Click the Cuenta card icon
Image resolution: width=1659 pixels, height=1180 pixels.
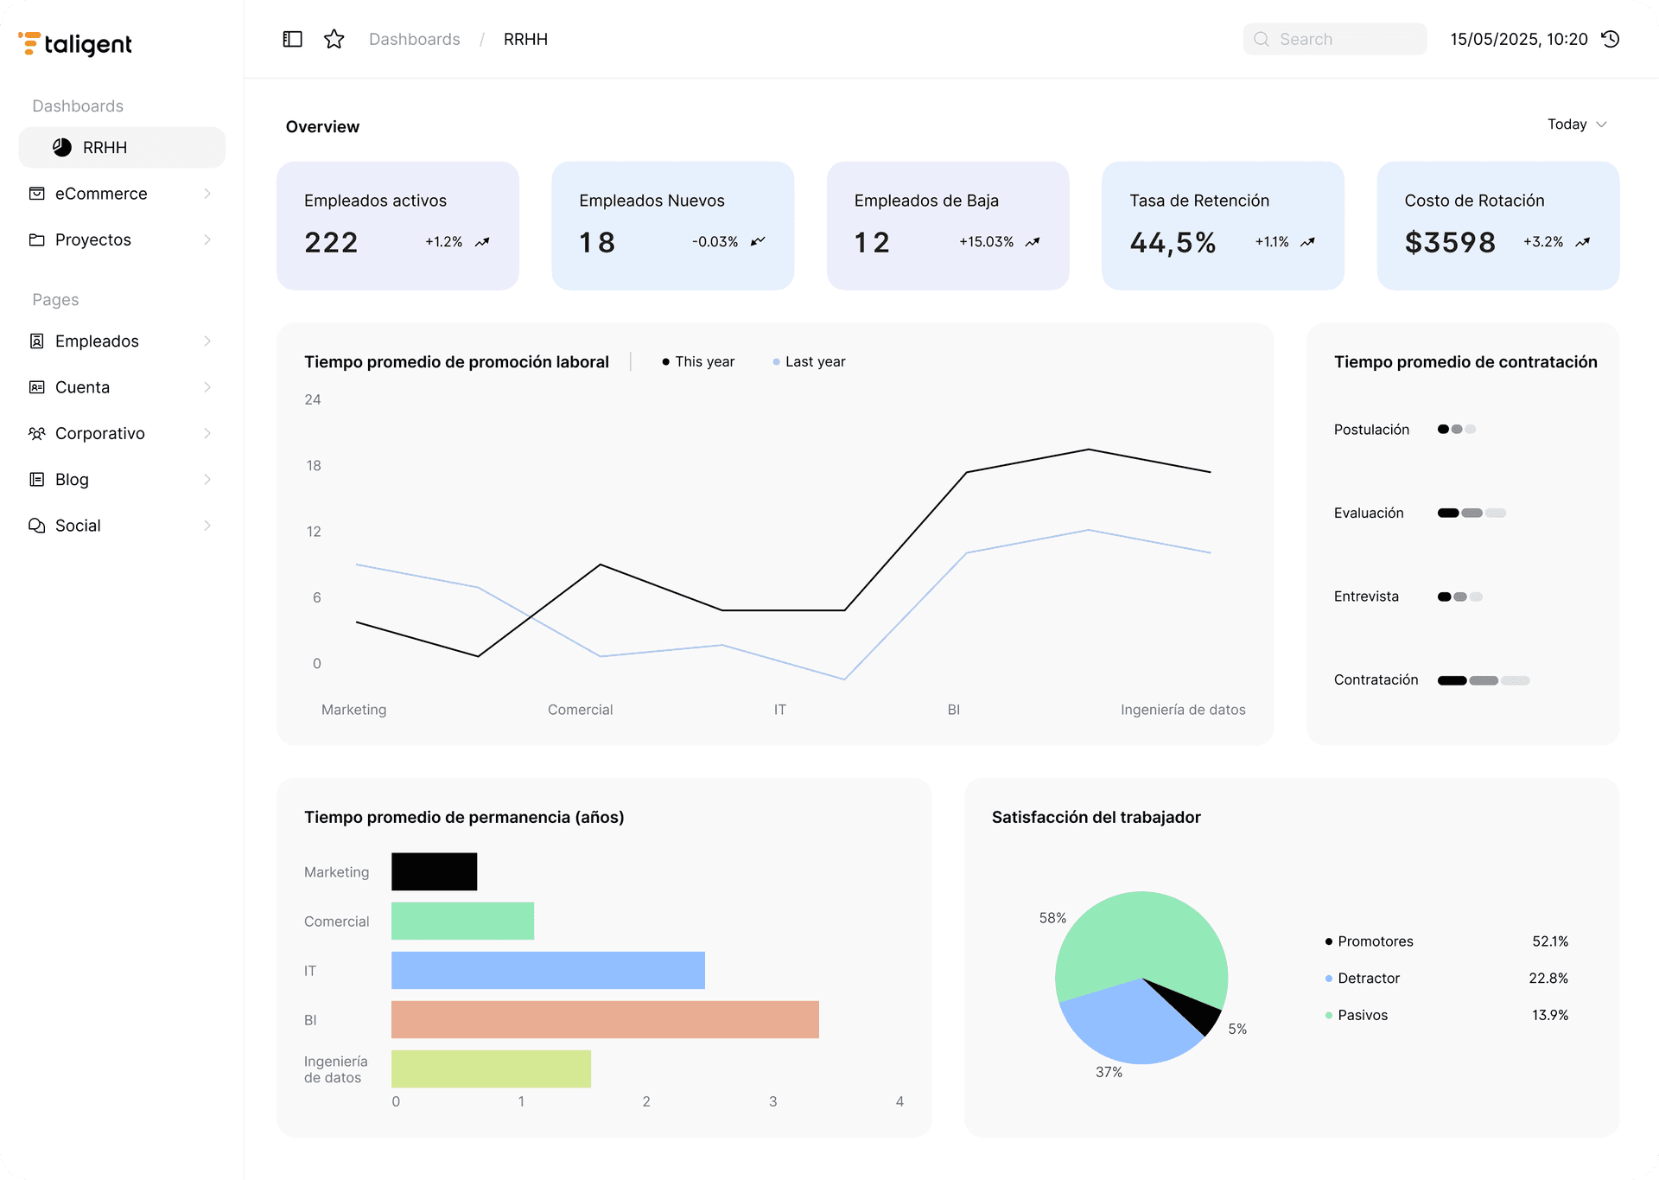click(37, 387)
